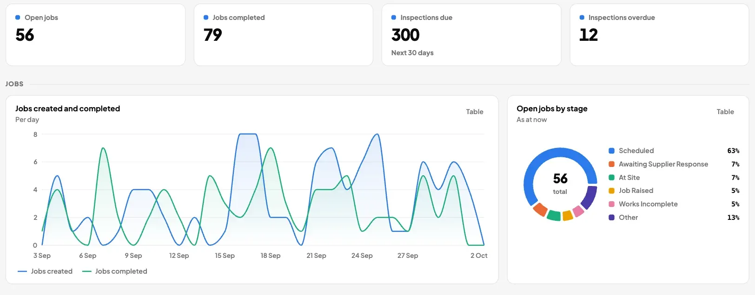Viewport: 755px width, 295px height.
Task: Select the Jobs completed stat card
Action: [x=284, y=35]
